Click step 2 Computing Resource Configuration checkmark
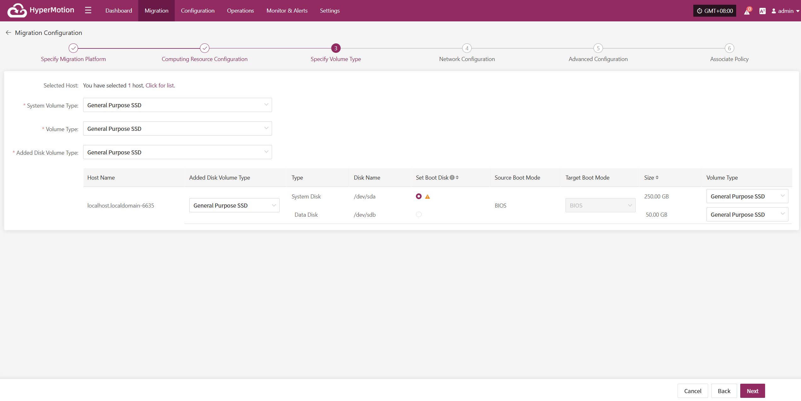Viewport: 801px width, 401px height. 205,48
